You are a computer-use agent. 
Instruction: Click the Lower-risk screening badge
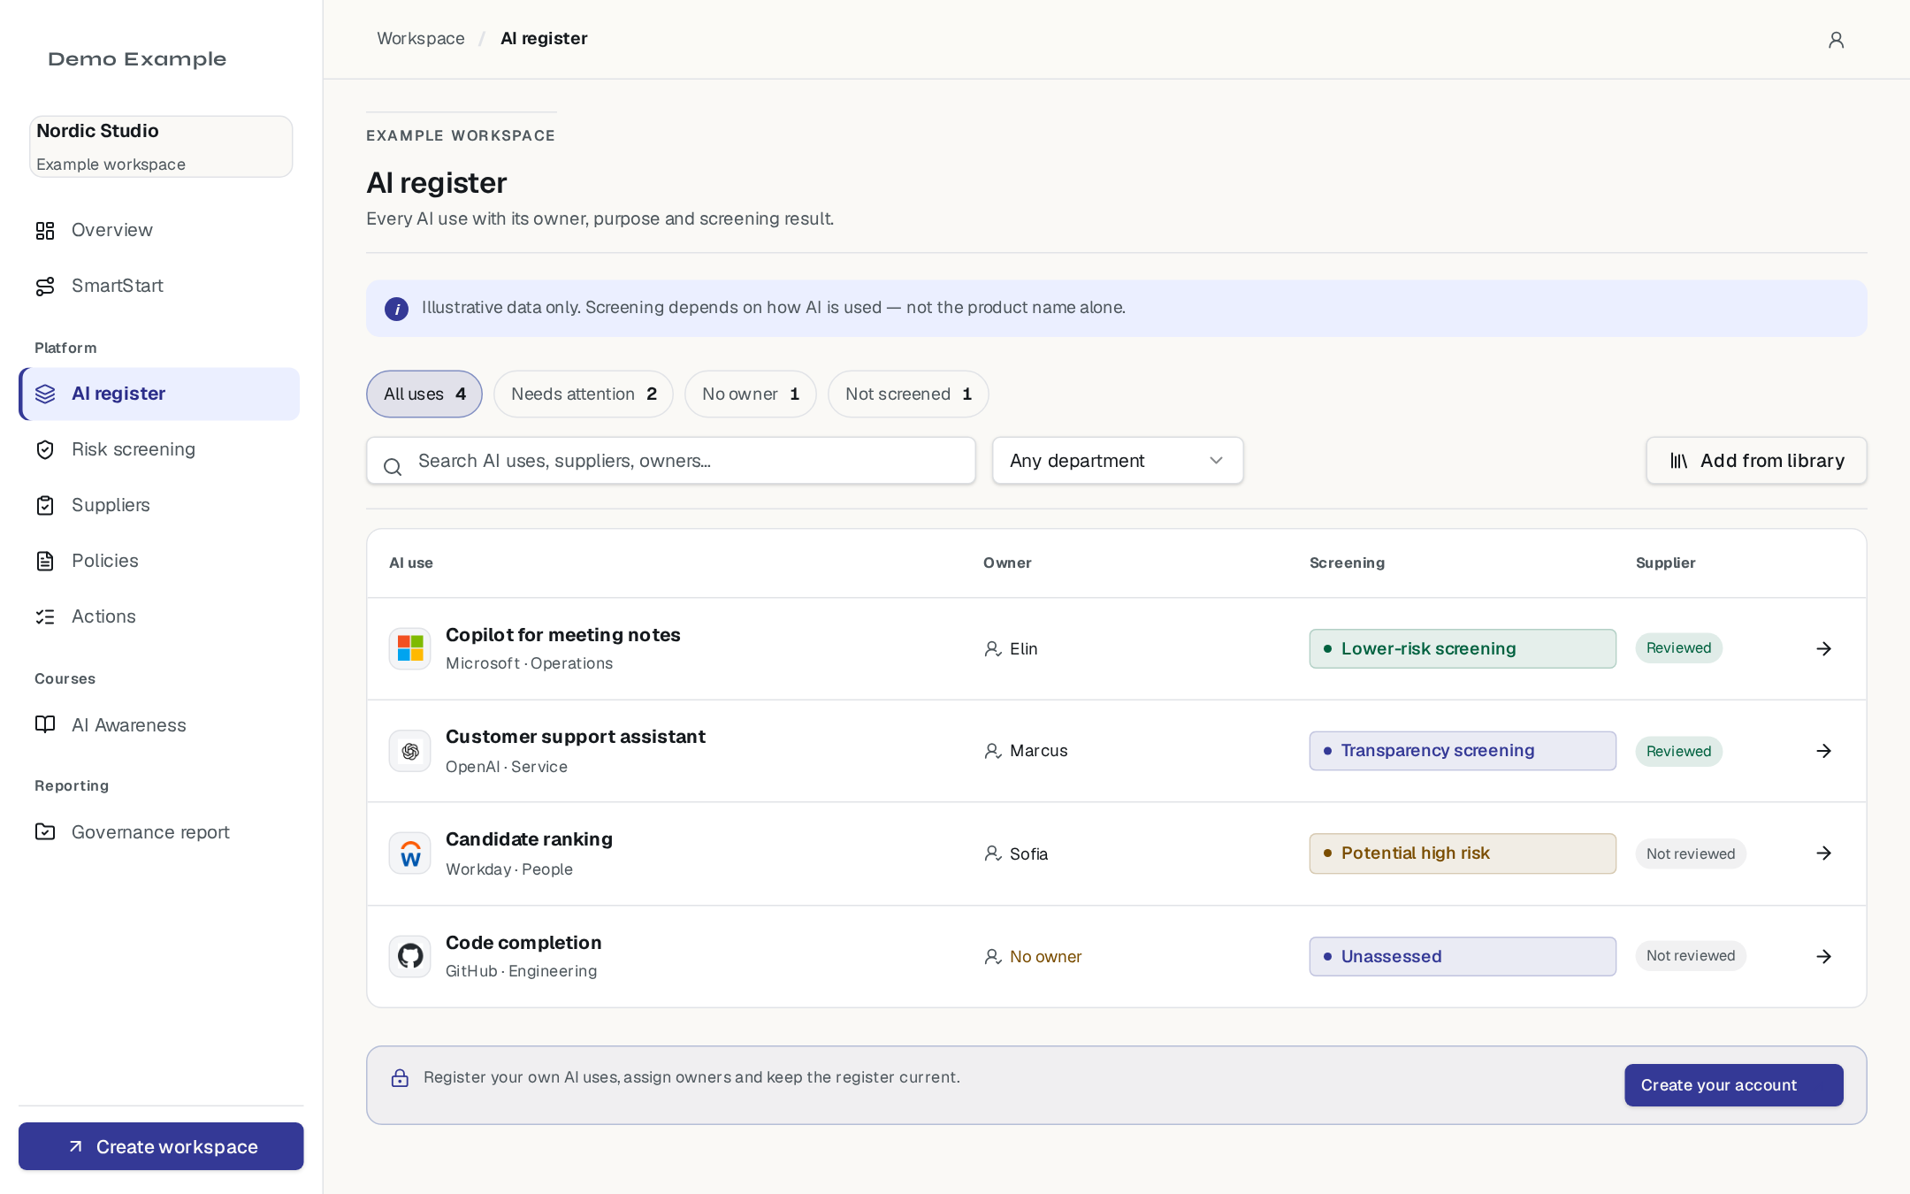[1463, 648]
